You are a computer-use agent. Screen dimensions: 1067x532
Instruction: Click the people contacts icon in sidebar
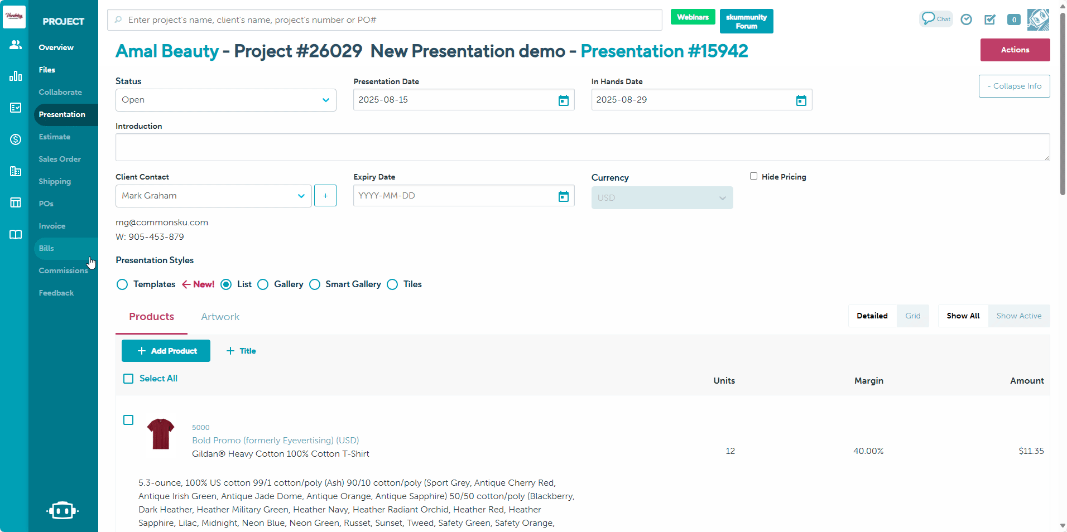click(16, 45)
